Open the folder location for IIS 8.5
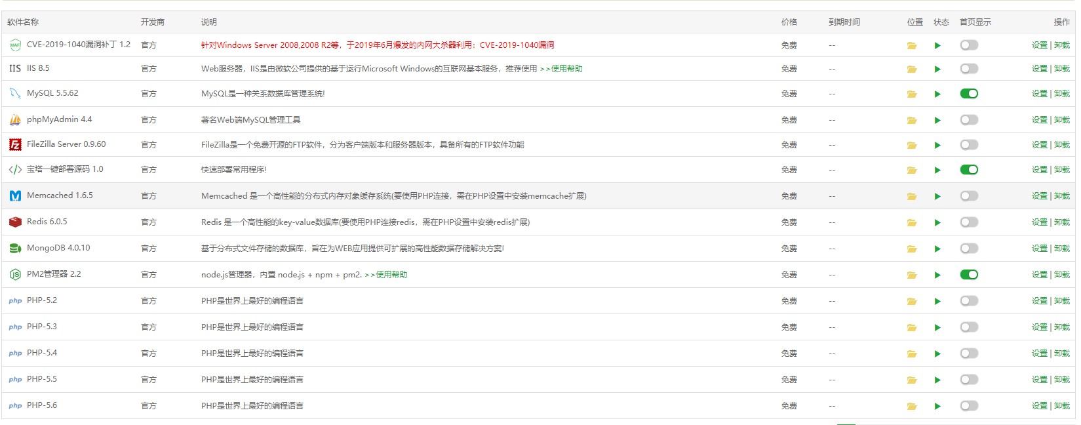Image resolution: width=1081 pixels, height=425 pixels. [x=911, y=69]
